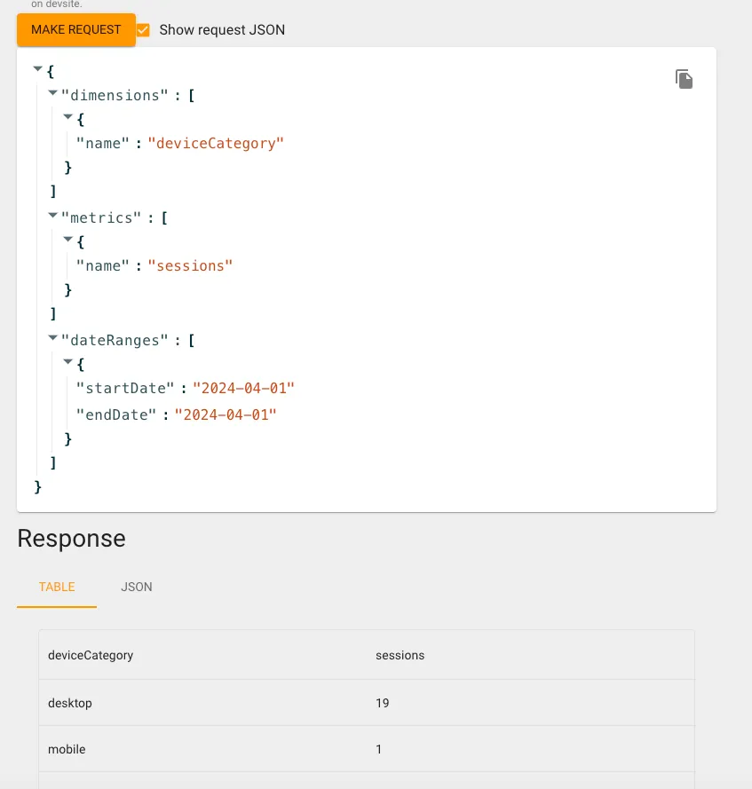Collapse the object inside the dateRanges array
Viewport: 752px width, 789px height.
tap(68, 361)
